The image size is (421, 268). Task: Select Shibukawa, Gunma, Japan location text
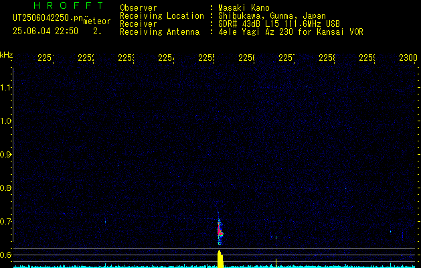(272, 16)
